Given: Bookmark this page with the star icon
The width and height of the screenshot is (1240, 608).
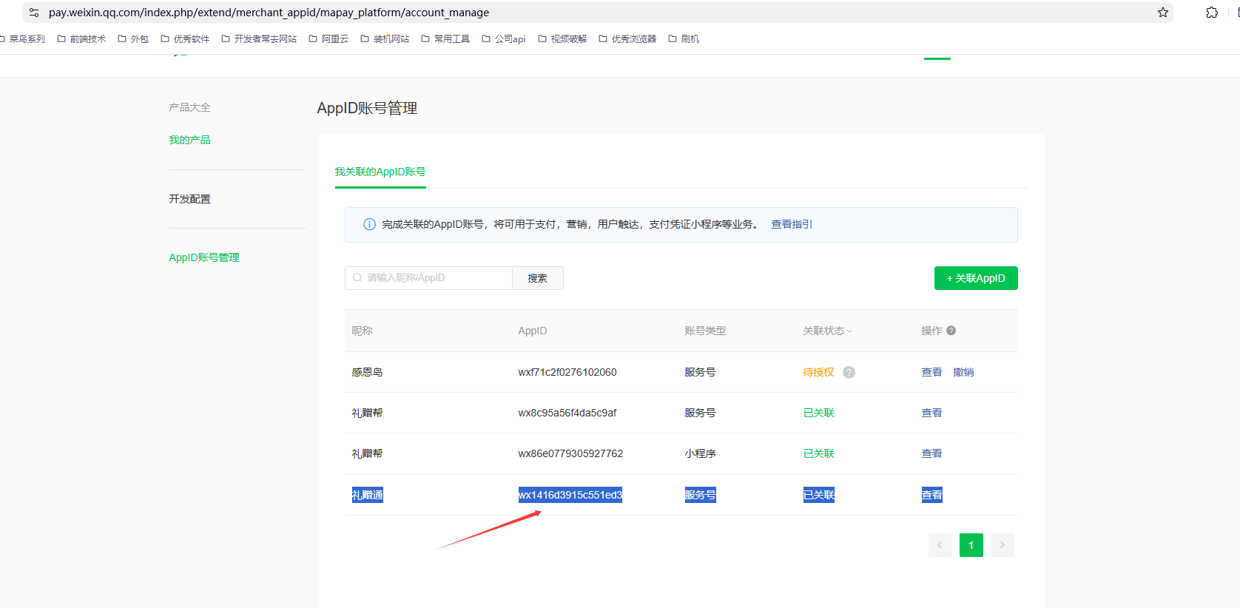Looking at the screenshot, I should 1163,13.
